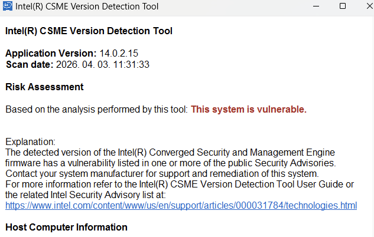Click the Scan date label
Image resolution: width=374 pixels, height=237 pixels.
29,64
